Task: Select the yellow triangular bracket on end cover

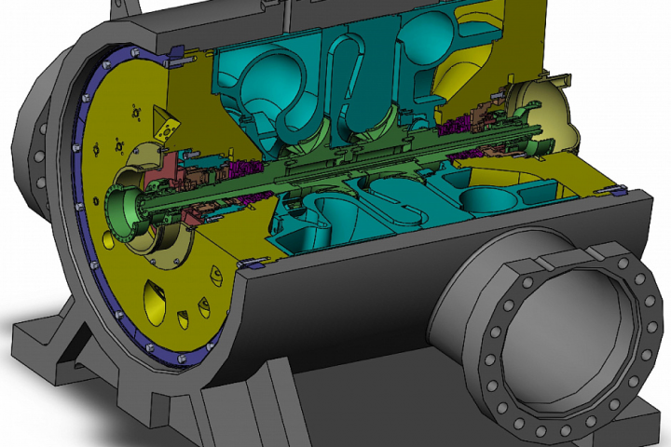Action: coord(166,124)
